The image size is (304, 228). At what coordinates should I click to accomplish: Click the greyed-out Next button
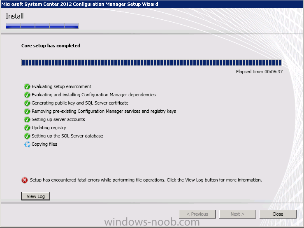coord(237,214)
